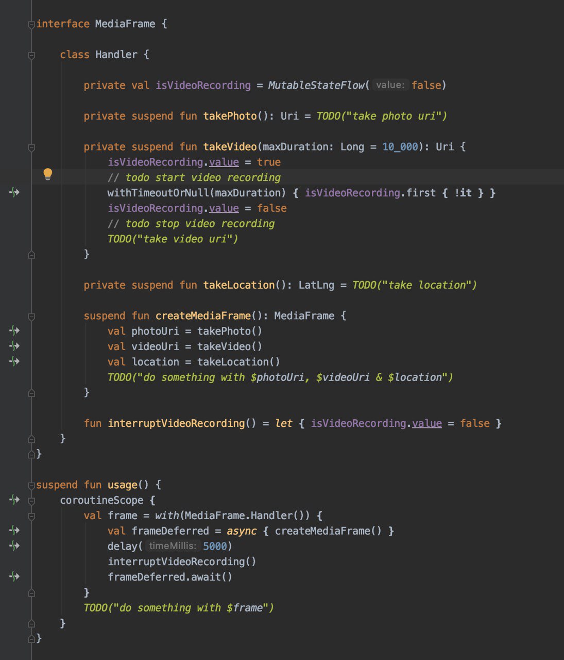The image size is (564, 660).
Task: Fold the with(MediaFrame.Handler()) block
Action: 31,516
